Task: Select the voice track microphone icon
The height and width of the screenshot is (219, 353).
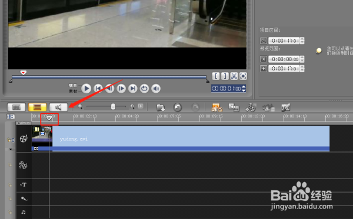Action: point(24,198)
